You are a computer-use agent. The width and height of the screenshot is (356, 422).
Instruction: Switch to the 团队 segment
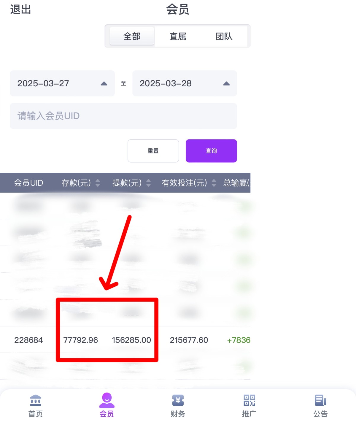tap(224, 36)
